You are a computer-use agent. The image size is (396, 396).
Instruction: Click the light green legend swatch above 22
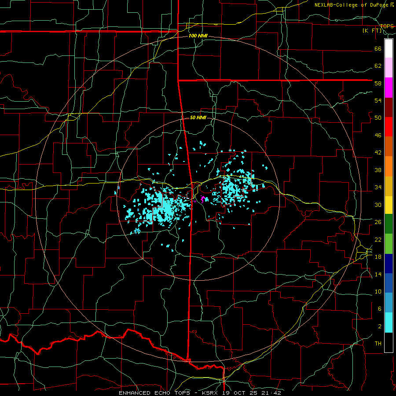click(x=389, y=244)
